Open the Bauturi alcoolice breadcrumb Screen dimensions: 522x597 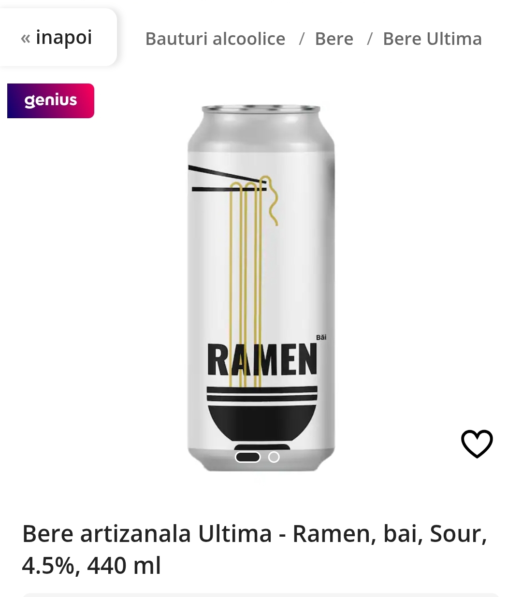click(215, 39)
